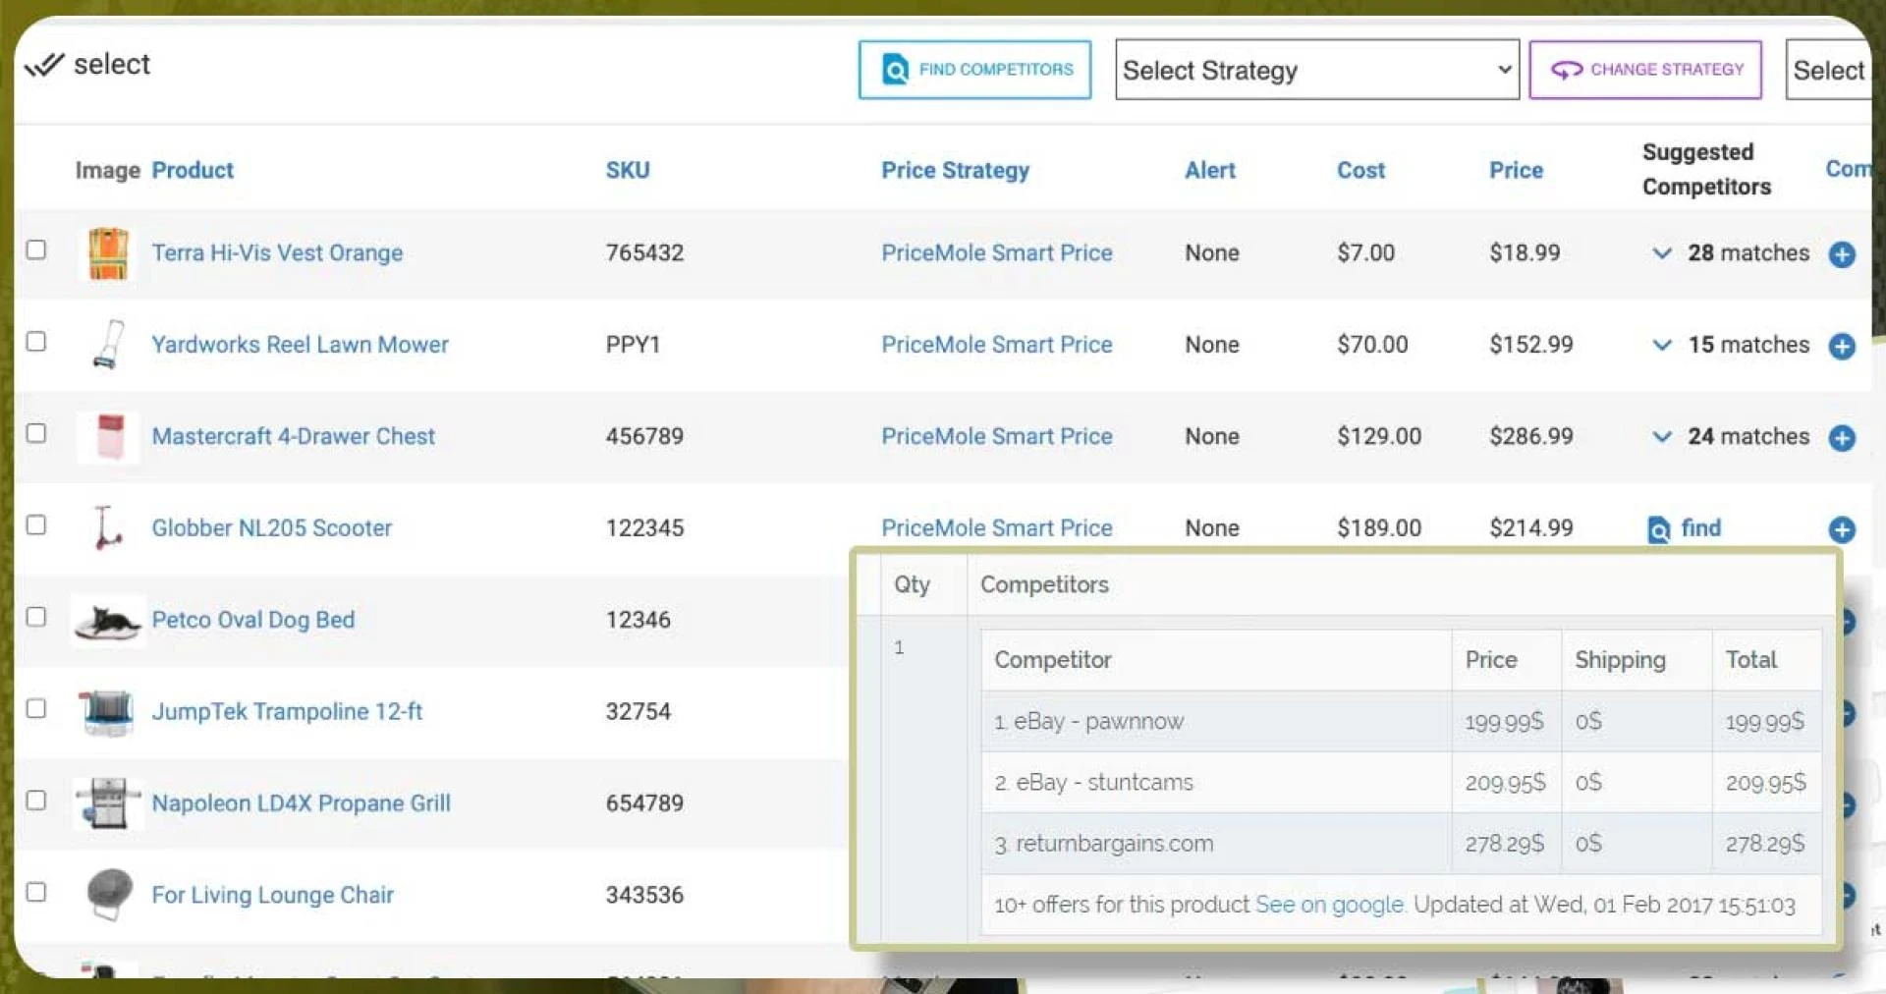Check the For Living Lounge Chair row
Image resolution: width=1886 pixels, height=994 pixels.
point(36,892)
